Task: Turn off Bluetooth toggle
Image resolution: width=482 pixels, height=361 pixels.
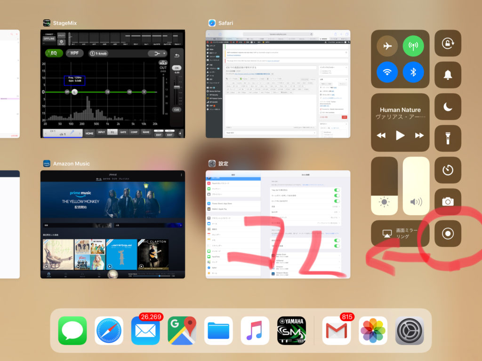Action: coord(413,72)
